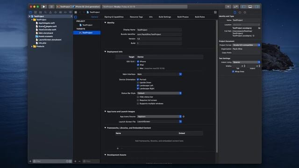The image size is (299, 168).
Task: Collapse the App Icons and Launch Images section
Action: click(x=105, y=112)
